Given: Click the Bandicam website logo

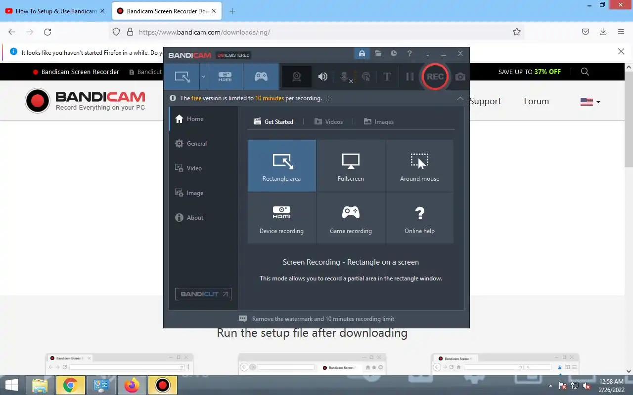Looking at the screenshot, I should click(x=85, y=101).
